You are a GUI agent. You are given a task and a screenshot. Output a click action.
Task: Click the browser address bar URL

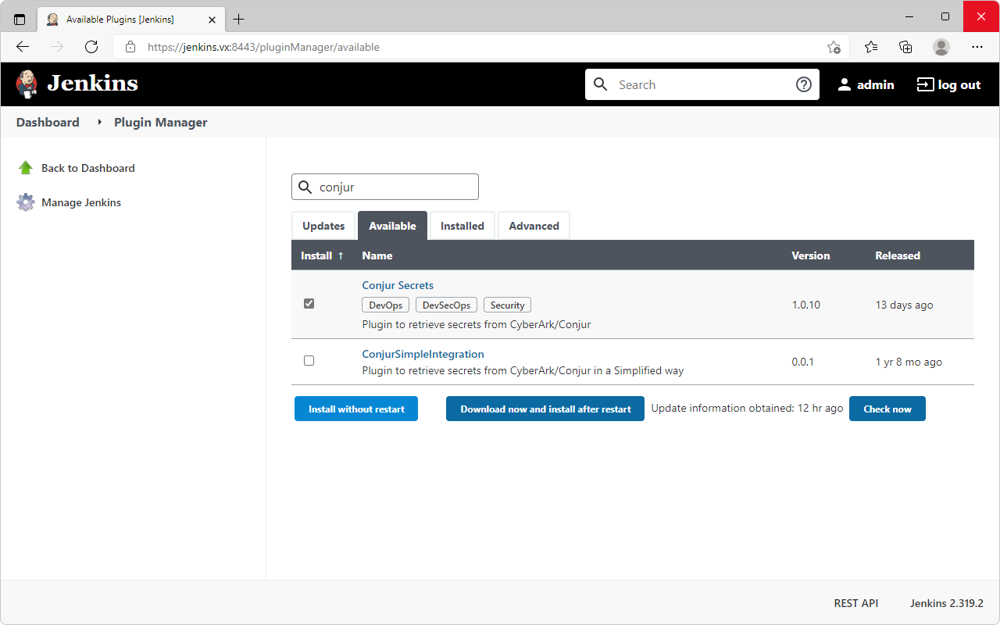coord(263,47)
